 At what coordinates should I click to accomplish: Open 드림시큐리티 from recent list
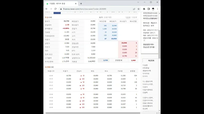pyautogui.click(x=147, y=103)
